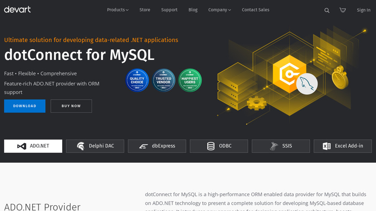Expand the Company dropdown menu
376x211 pixels.
(219, 10)
